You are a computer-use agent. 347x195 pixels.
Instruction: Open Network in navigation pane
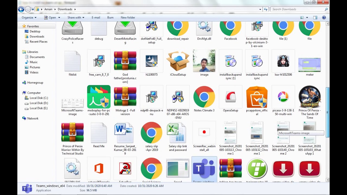pyautogui.click(x=33, y=118)
